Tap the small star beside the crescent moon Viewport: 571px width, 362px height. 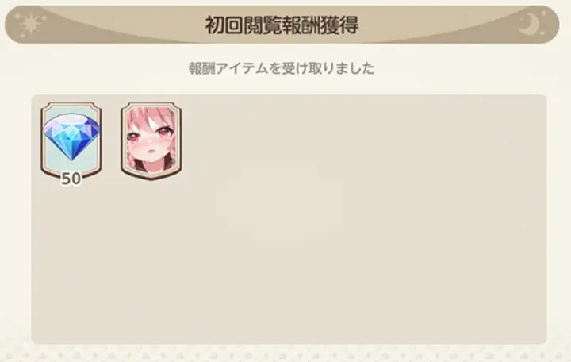pos(543,13)
